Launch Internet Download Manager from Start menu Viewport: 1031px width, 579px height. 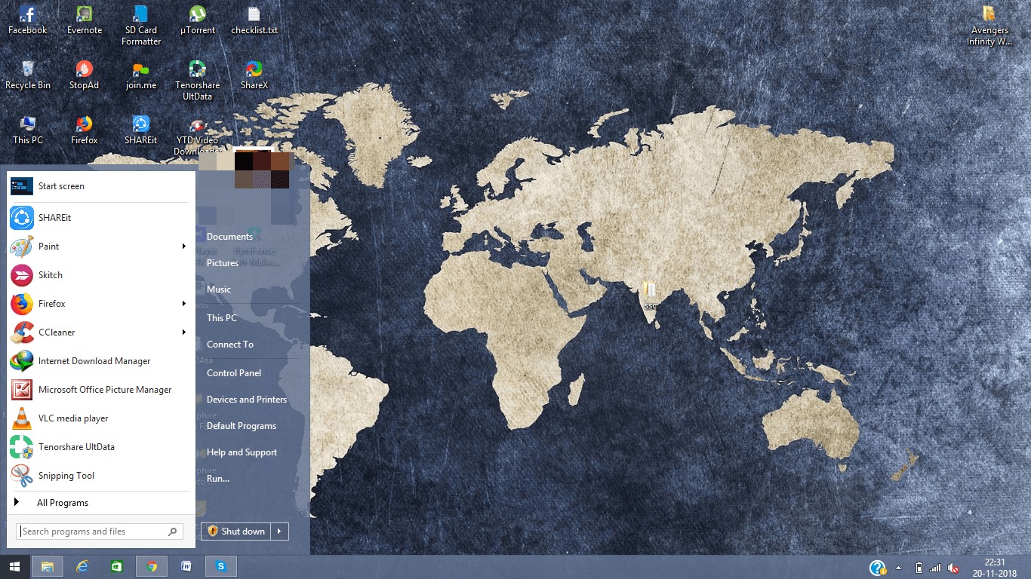tap(101, 361)
